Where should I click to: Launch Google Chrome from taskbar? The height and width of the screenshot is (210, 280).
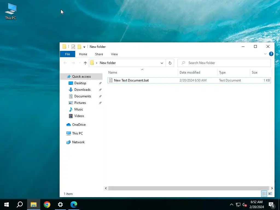pos(47,205)
